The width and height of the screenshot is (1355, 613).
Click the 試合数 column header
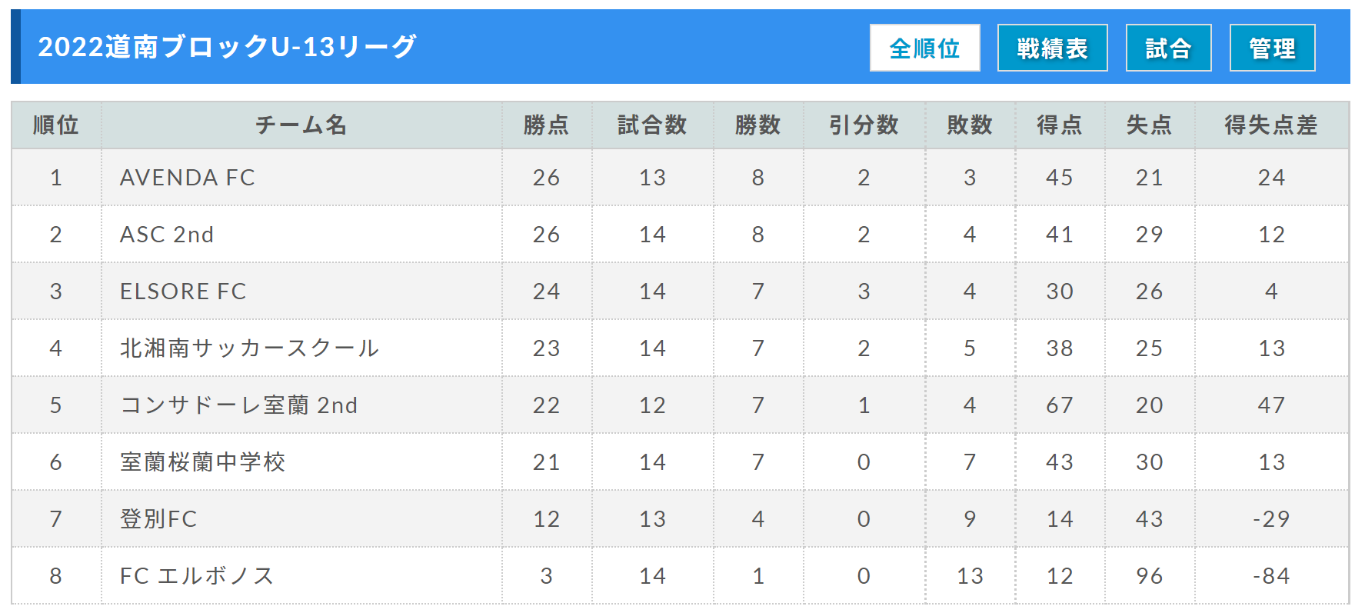click(x=652, y=125)
